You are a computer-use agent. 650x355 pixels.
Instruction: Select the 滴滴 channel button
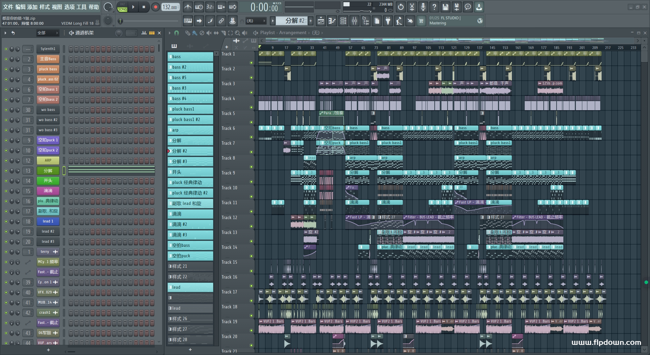(48, 191)
